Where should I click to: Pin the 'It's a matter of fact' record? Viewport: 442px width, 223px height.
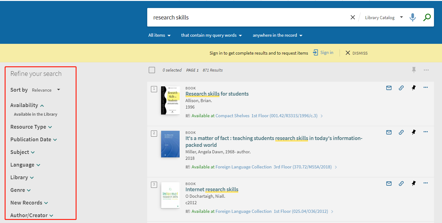414,132
